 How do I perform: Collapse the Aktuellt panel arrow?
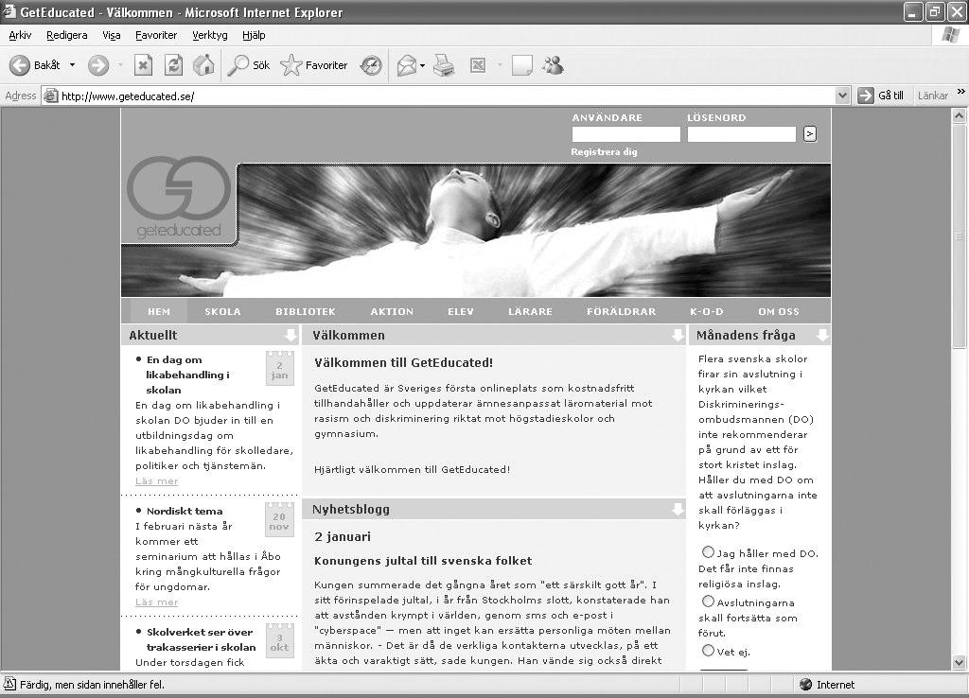(291, 335)
